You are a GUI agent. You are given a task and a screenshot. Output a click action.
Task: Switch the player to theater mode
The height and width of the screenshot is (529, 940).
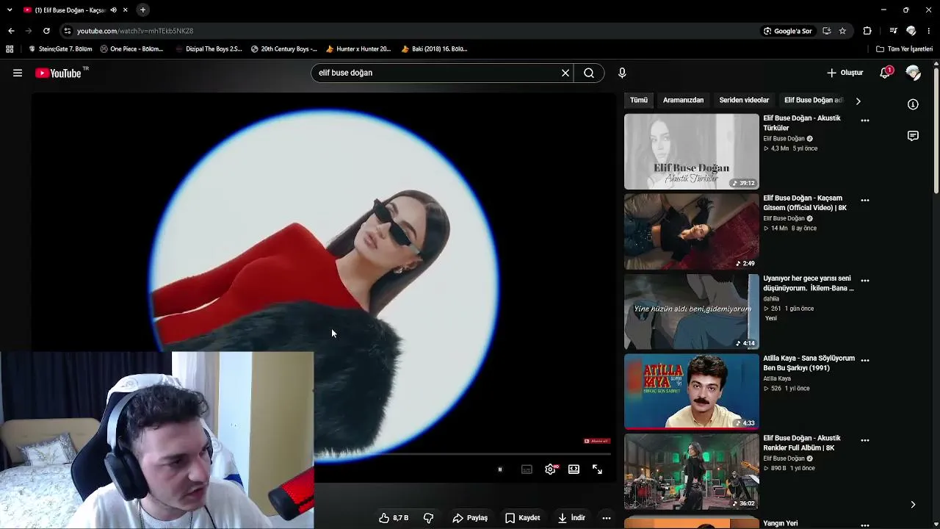[x=574, y=469]
